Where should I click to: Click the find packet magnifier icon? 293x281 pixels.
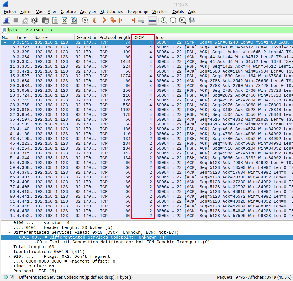(x=85, y=20)
